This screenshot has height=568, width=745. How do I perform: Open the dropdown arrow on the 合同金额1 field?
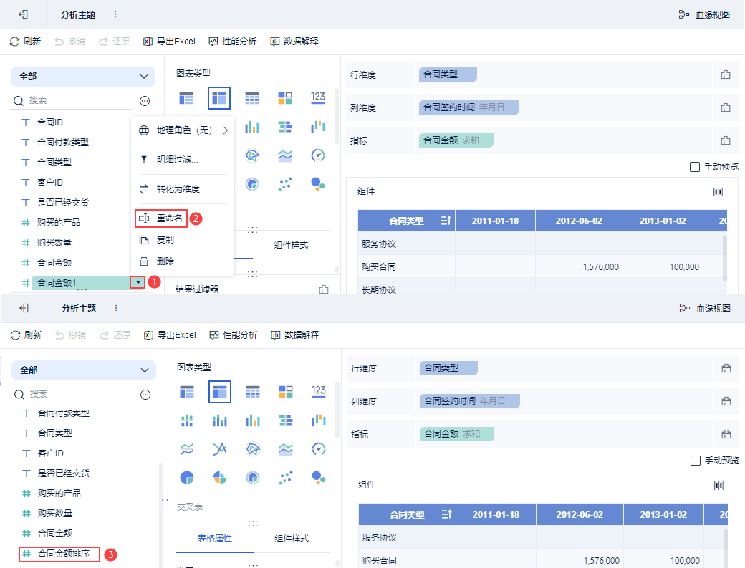pyautogui.click(x=138, y=283)
